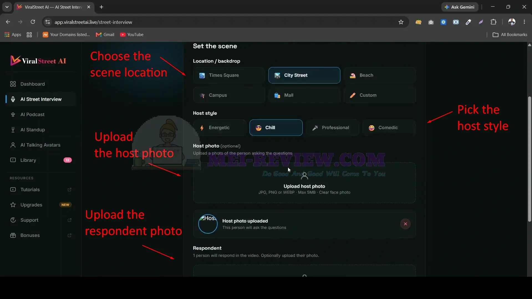Open the Ask Gemini button

[460, 7]
